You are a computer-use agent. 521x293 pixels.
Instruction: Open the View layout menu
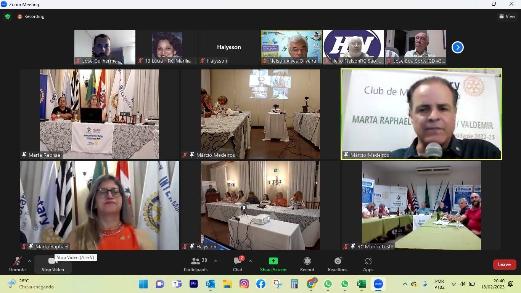(x=507, y=16)
